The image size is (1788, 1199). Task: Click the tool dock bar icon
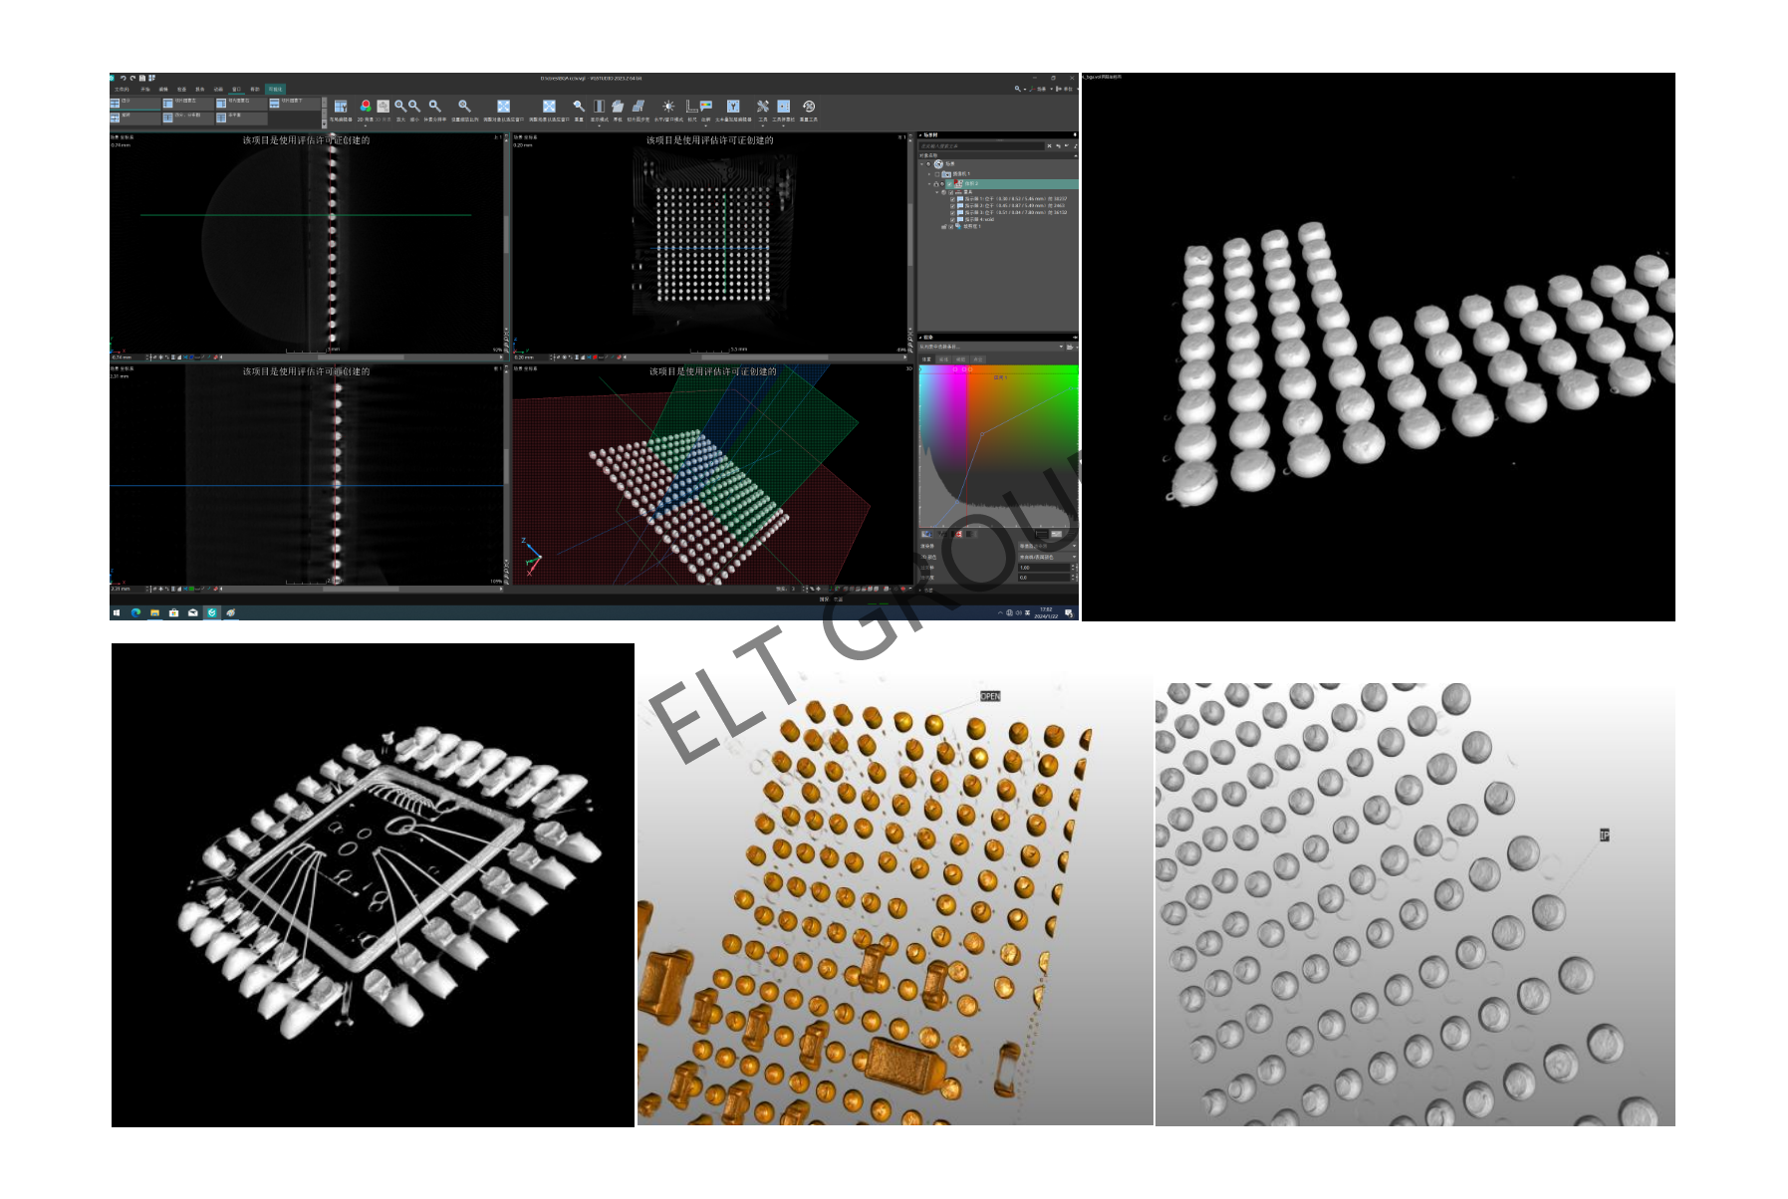click(x=784, y=106)
